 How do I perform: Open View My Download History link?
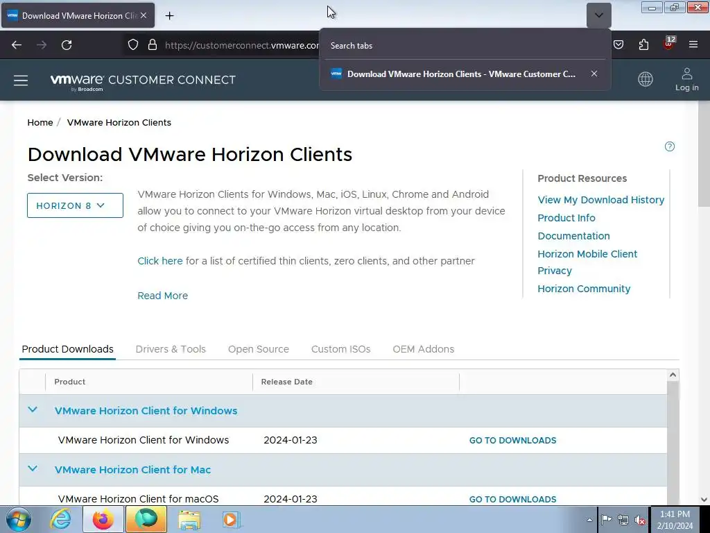(601, 200)
